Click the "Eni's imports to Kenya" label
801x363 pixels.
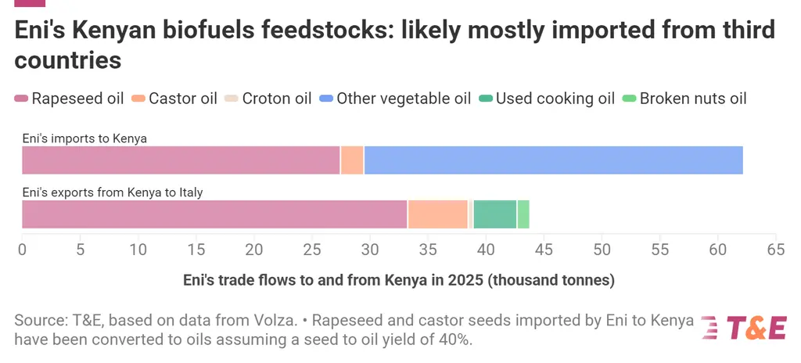click(x=84, y=138)
